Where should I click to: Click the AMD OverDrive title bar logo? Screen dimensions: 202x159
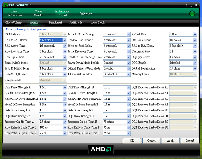(x=5, y=5)
